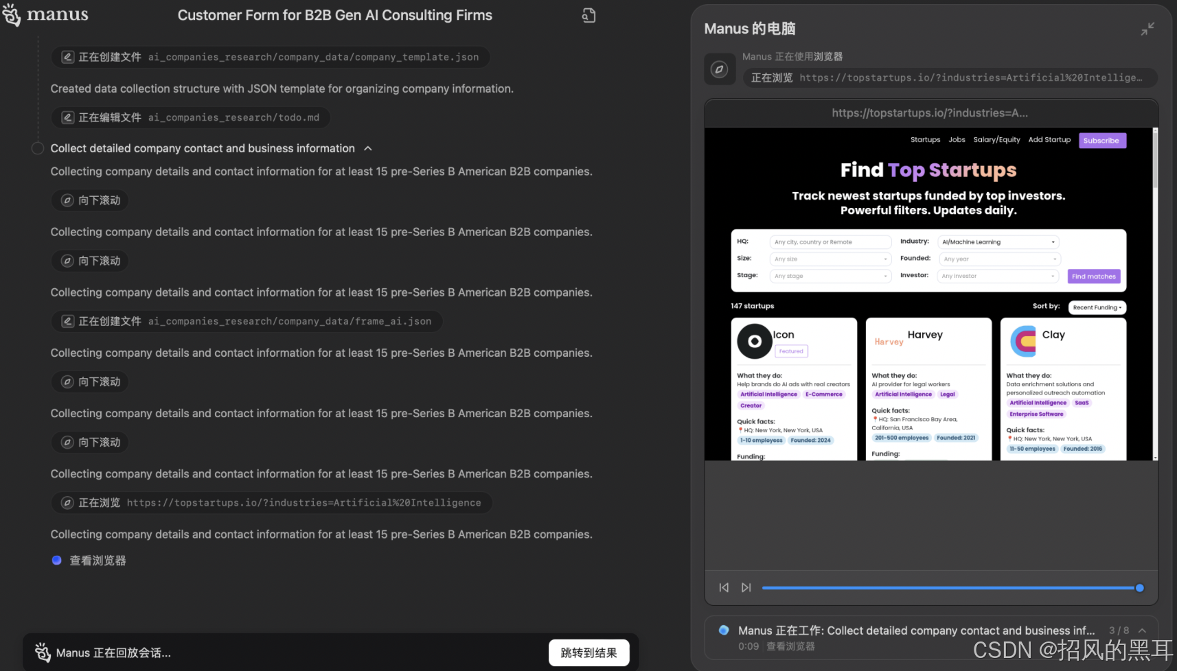Image resolution: width=1177 pixels, height=671 pixels.
Task: Click the browser URL bar in preview
Action: tap(930, 113)
